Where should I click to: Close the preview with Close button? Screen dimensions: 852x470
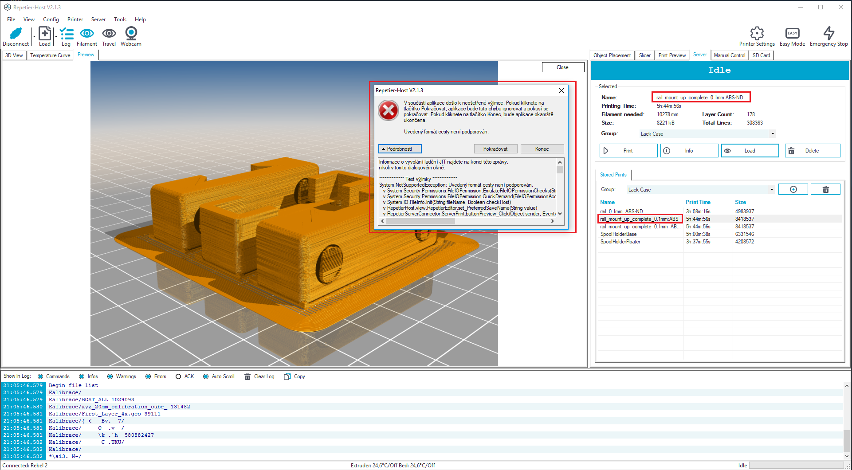tap(563, 67)
